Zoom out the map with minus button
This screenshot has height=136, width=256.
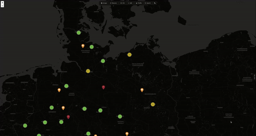[2, 6]
